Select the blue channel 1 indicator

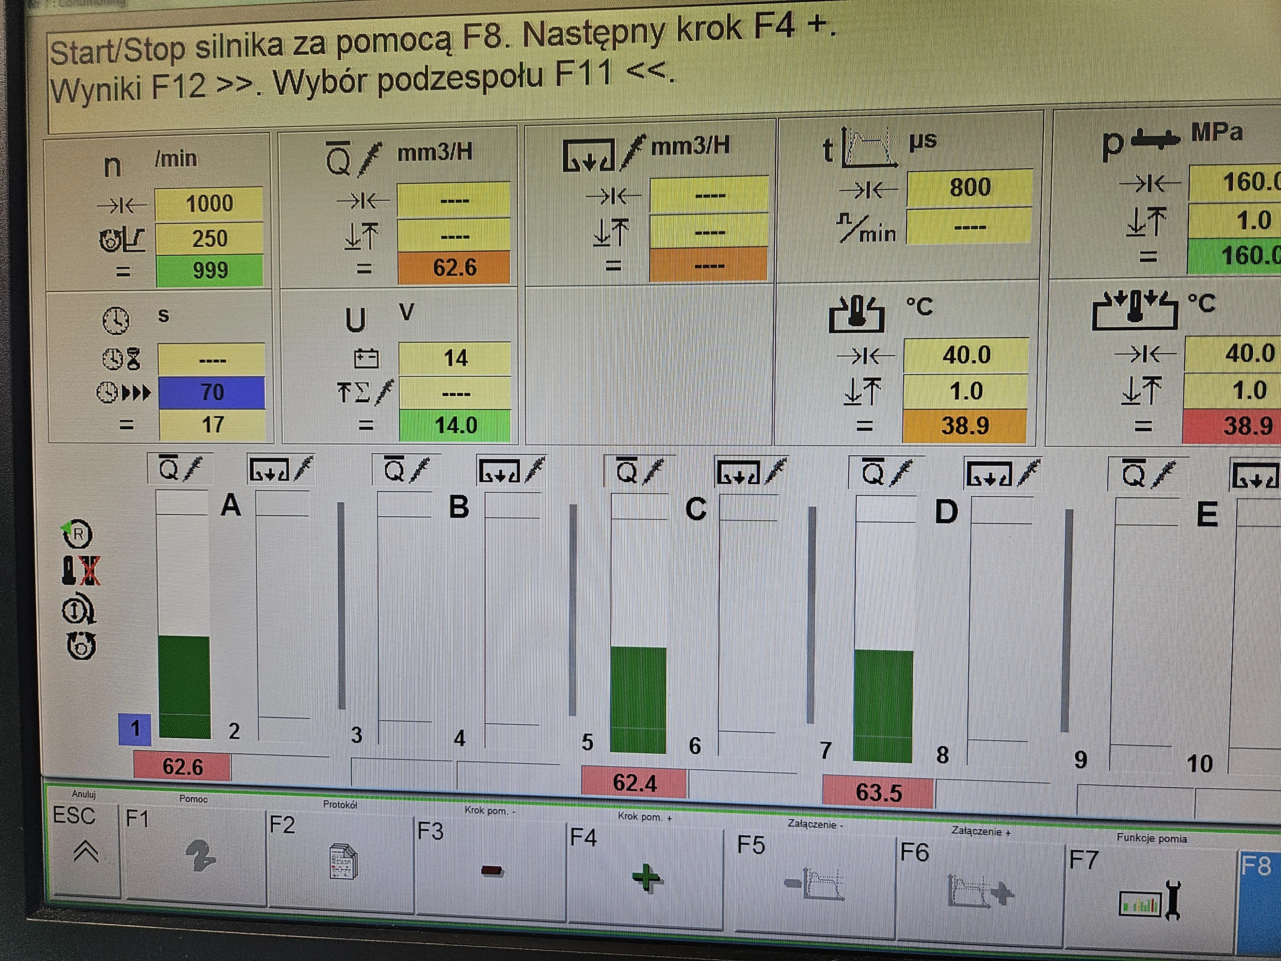tap(135, 729)
